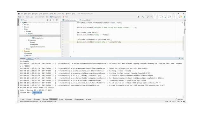Image resolution: width=203 pixels, height=114 pixels.
Task: Add a new terminal session with plus icon
Action: tap(35, 58)
